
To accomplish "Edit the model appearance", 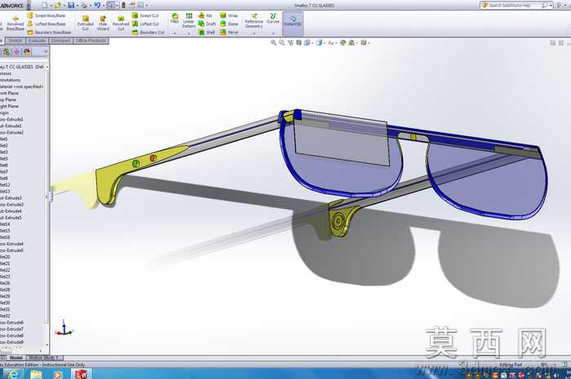I will click(343, 43).
